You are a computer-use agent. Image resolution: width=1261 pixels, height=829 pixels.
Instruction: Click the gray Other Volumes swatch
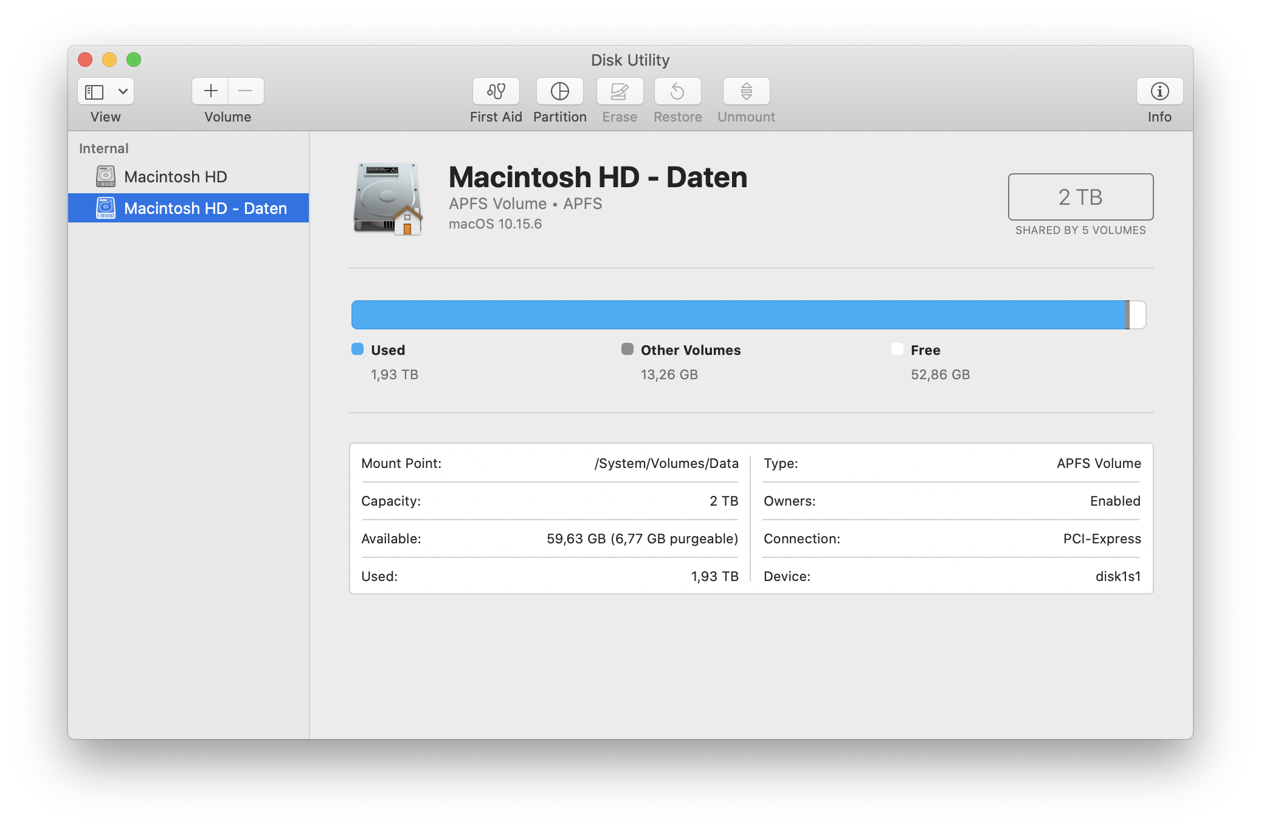[x=627, y=349]
